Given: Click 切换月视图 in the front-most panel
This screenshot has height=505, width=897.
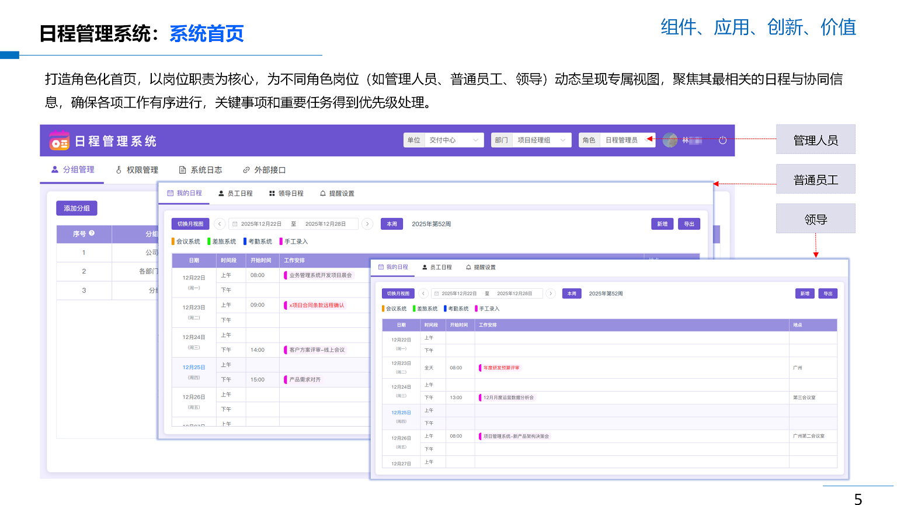Looking at the screenshot, I should (x=398, y=293).
